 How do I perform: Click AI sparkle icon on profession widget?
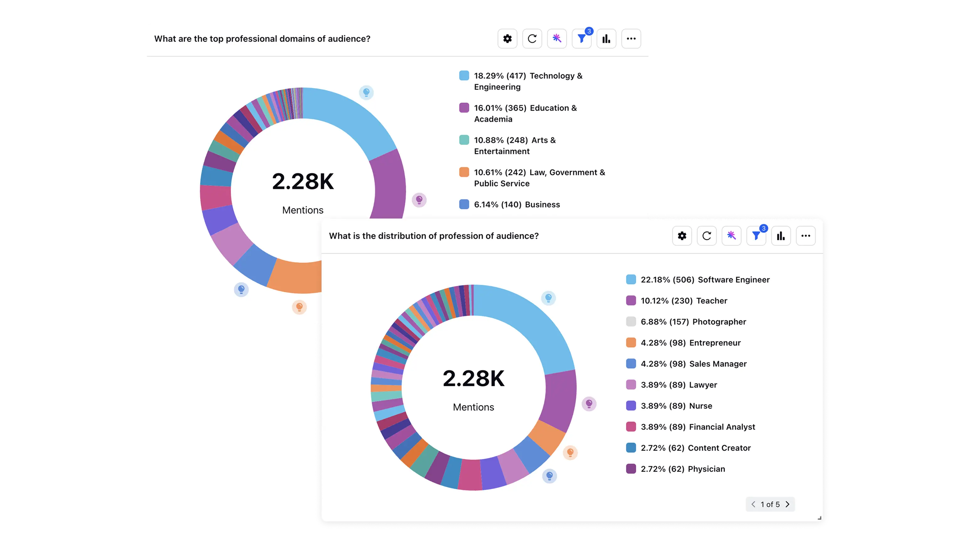tap(731, 236)
